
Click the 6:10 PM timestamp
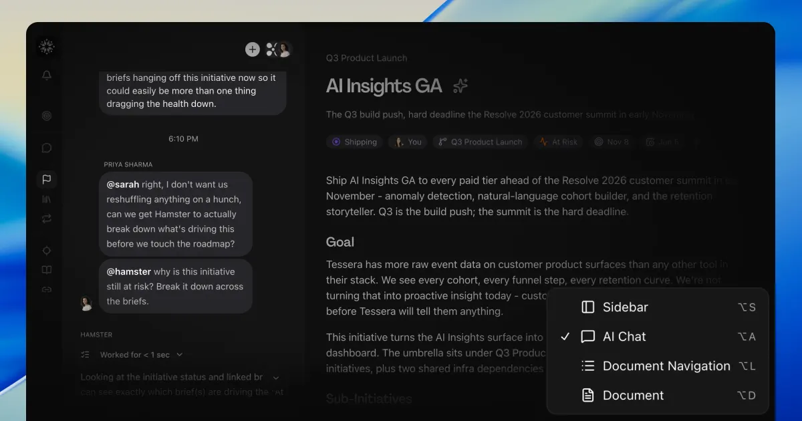click(x=183, y=139)
